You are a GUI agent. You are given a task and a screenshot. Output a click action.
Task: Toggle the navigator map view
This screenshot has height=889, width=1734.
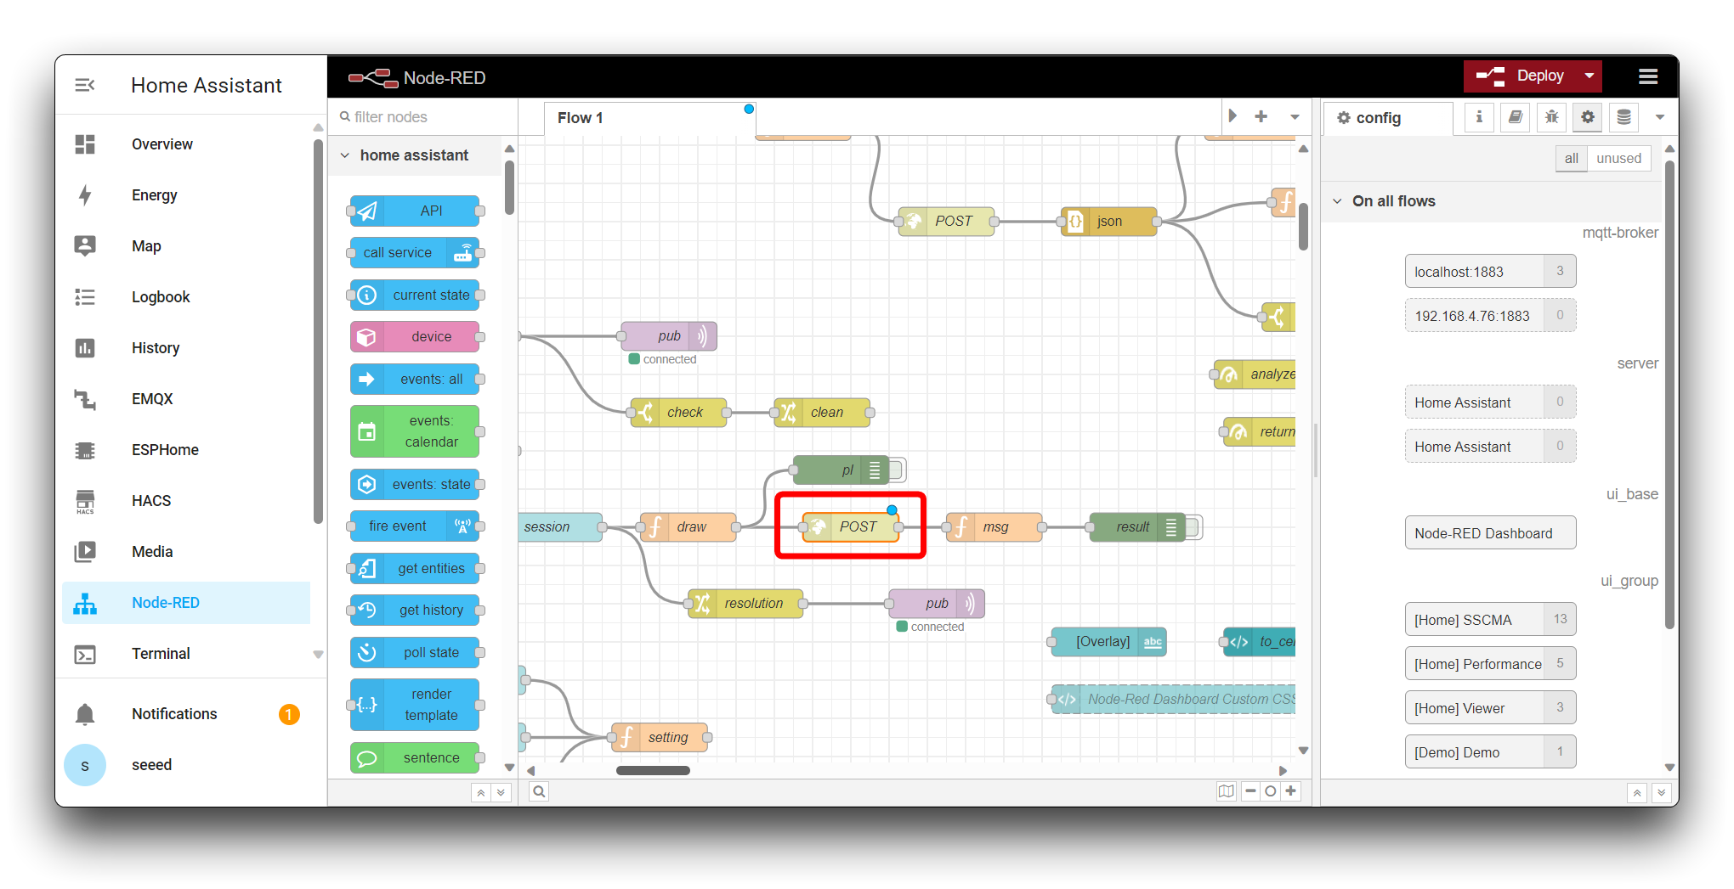click(x=1226, y=791)
